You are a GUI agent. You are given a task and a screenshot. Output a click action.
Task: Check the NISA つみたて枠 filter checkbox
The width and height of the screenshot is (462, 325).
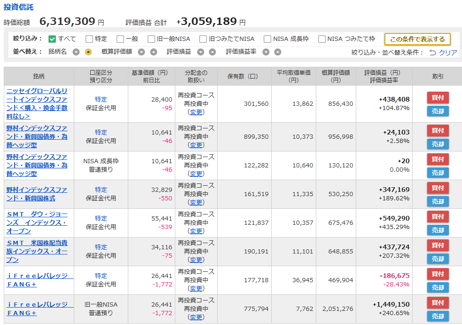pos(322,39)
